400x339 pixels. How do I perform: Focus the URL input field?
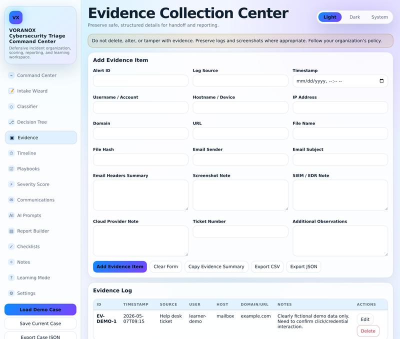[x=240, y=133]
